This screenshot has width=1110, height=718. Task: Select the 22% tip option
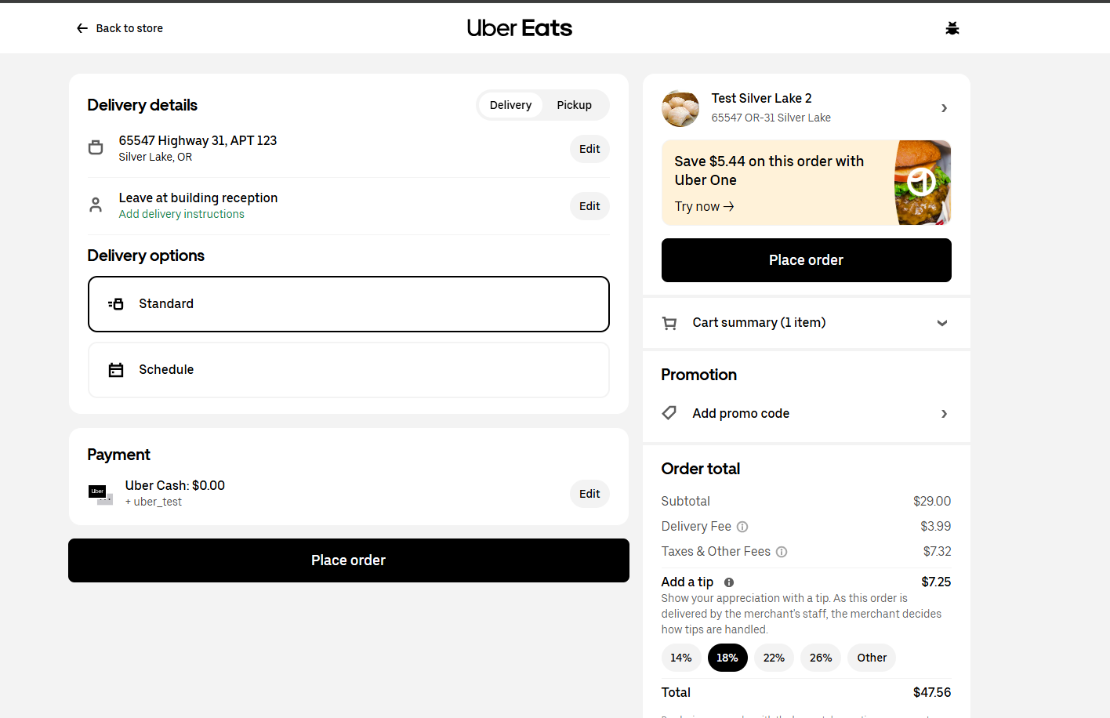[x=774, y=658]
